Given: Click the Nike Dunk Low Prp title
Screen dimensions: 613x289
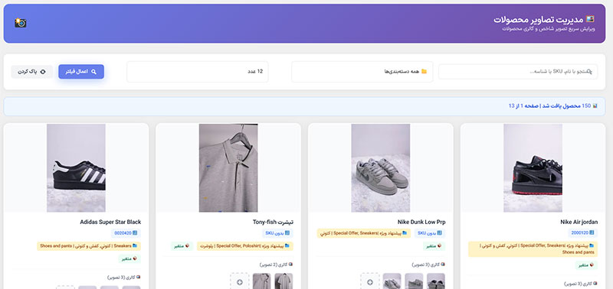Looking at the screenshot, I should (421, 222).
